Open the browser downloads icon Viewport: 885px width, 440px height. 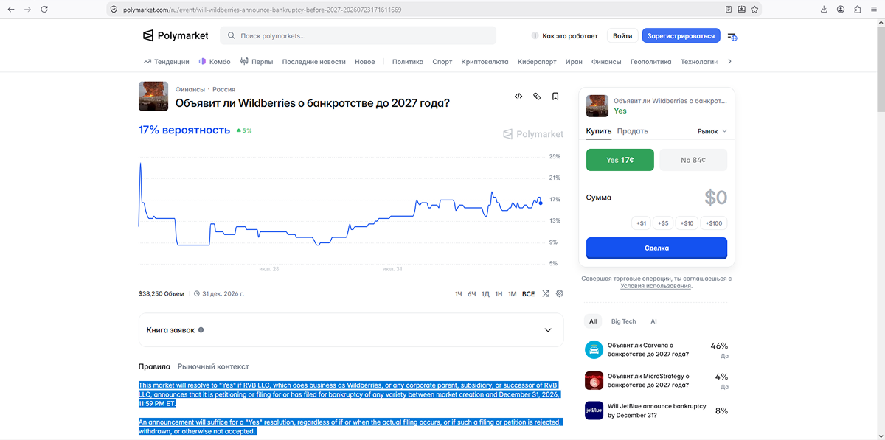pos(824,10)
